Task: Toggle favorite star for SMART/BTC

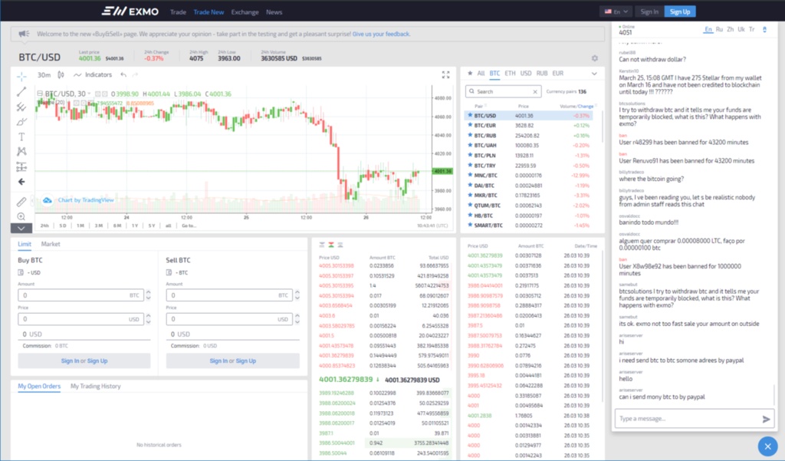Action: tap(470, 225)
